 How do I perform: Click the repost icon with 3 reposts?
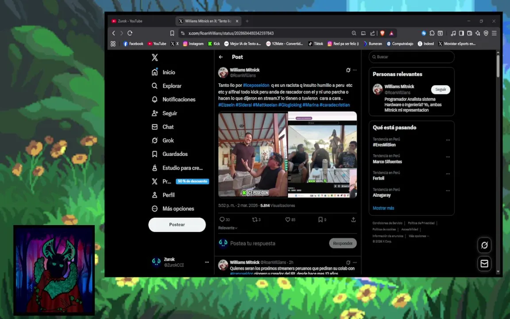256,220
